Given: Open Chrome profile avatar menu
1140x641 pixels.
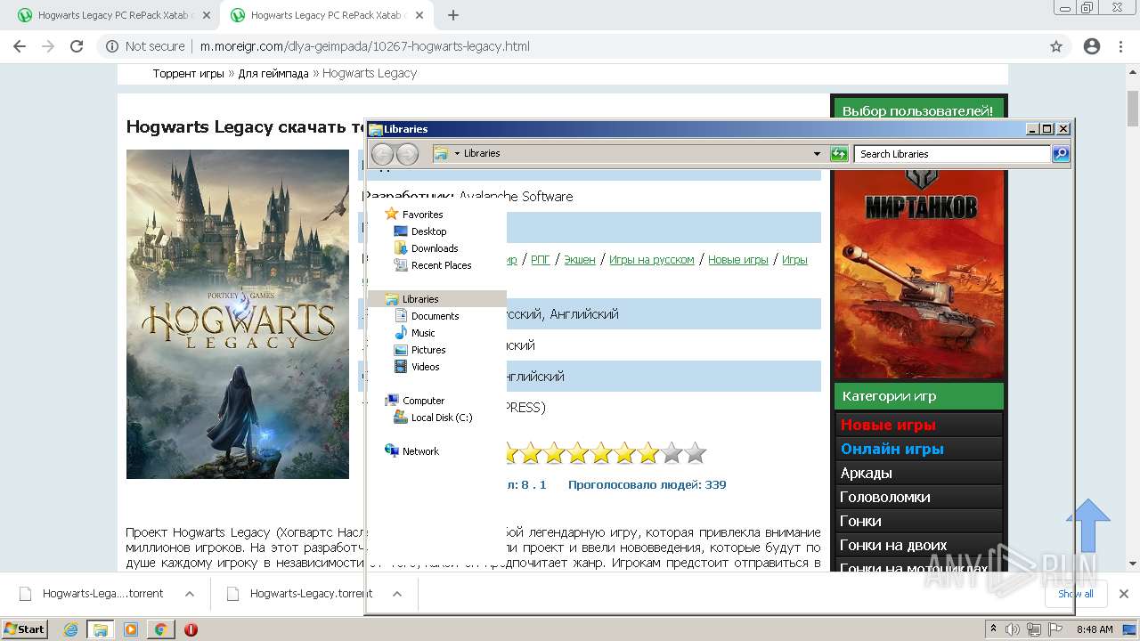Looking at the screenshot, I should (x=1092, y=46).
